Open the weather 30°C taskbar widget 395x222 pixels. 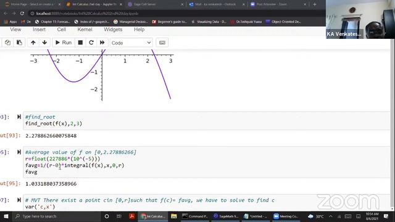click(x=316, y=216)
